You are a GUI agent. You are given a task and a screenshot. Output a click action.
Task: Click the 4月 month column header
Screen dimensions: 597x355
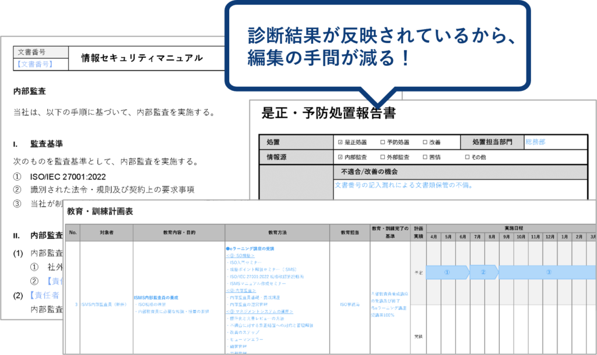[434, 237]
